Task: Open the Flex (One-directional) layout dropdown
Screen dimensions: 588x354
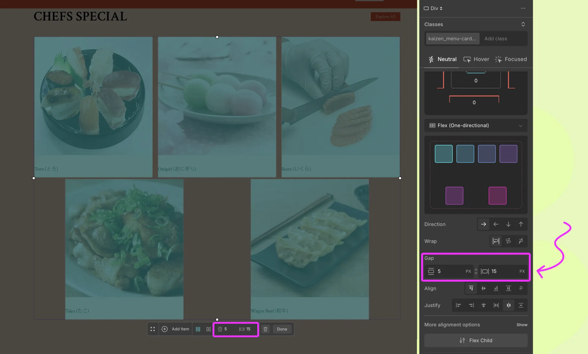Action: pyautogui.click(x=476, y=125)
